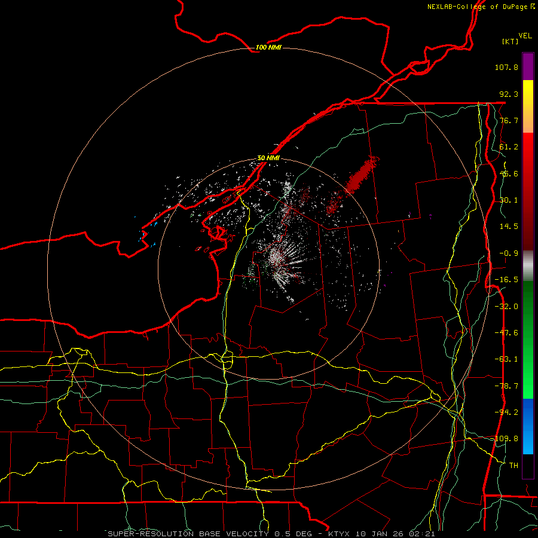Viewport: 538px width, 538px height.
Task: Click the 92.3 velocity scale value
Action: coord(509,94)
